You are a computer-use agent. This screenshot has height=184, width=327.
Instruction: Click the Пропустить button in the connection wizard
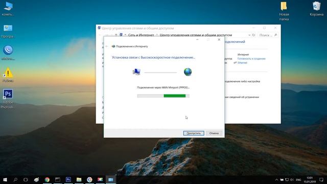pos(194,133)
